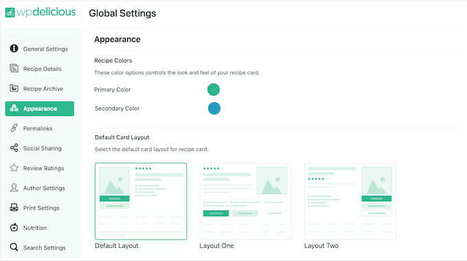Click the wpdelicious logo icon
The height and width of the screenshot is (261, 467).
tap(10, 12)
